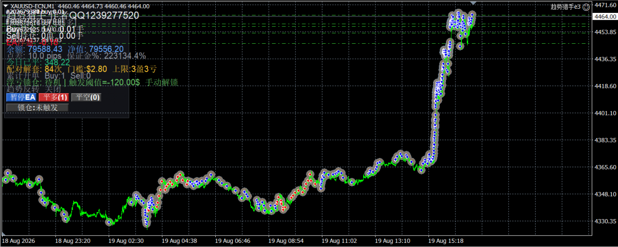Click the 18 Aug 23:20 time axis label

(x=73, y=240)
